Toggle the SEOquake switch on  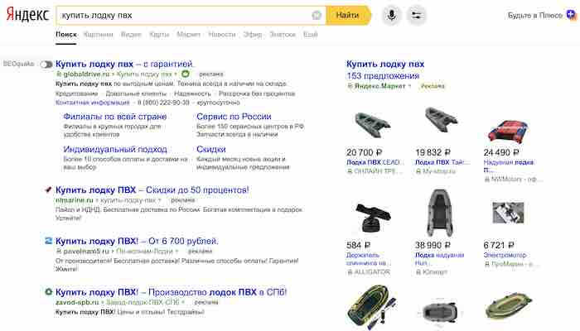click(x=46, y=65)
